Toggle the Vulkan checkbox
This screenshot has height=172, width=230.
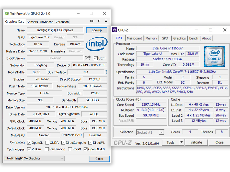[x=29, y=149]
